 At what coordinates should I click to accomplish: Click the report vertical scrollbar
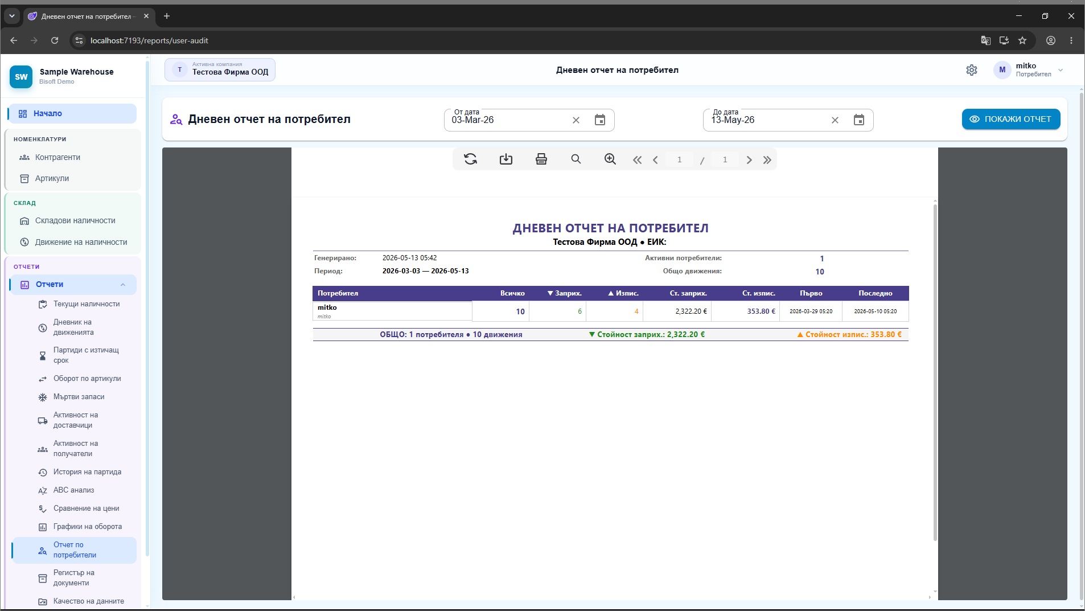coord(935,373)
